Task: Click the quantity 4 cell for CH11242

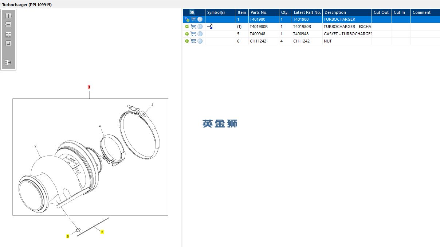Action: (x=285, y=41)
